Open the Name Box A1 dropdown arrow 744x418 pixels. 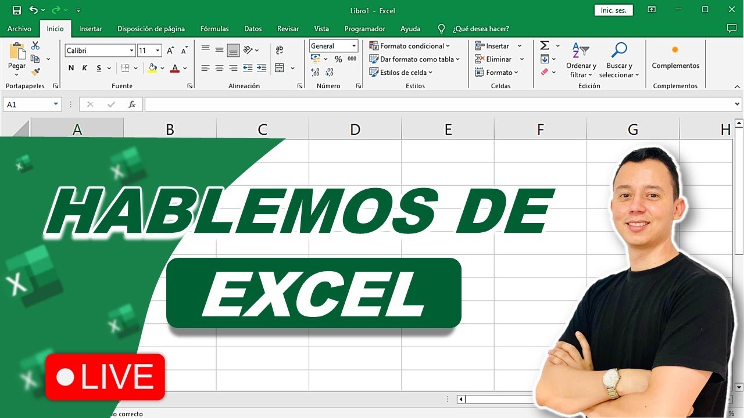click(56, 105)
